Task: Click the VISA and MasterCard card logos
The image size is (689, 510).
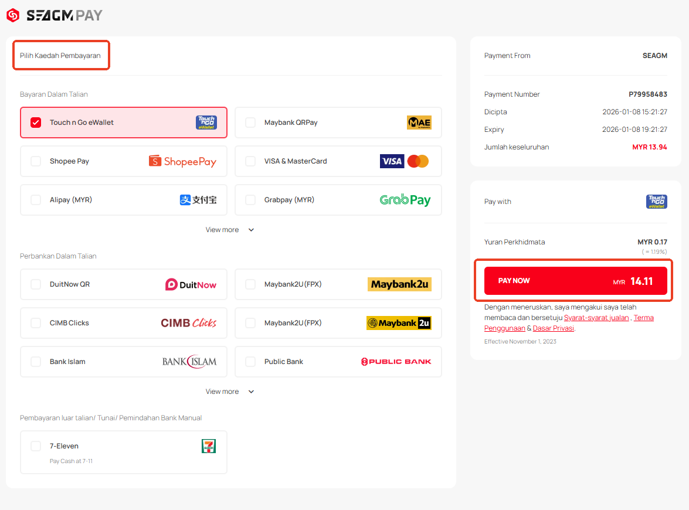Action: tap(404, 161)
